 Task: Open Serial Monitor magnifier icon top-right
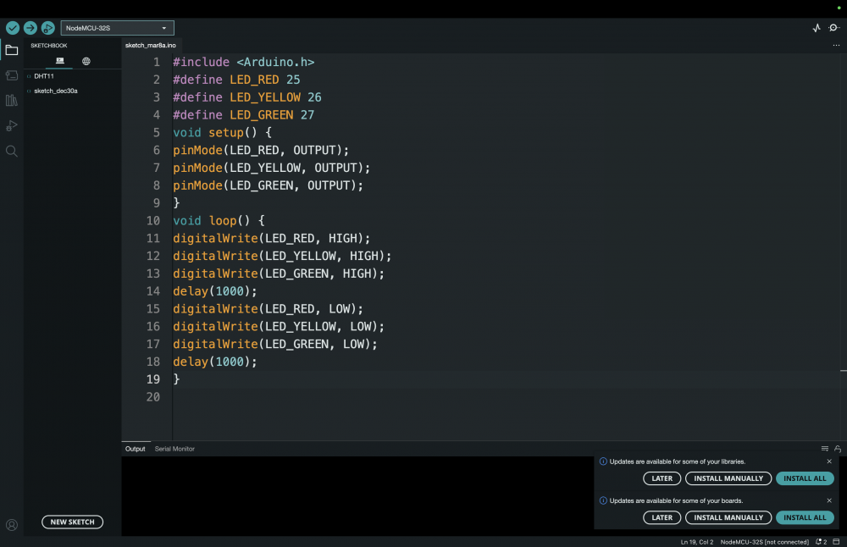833,28
